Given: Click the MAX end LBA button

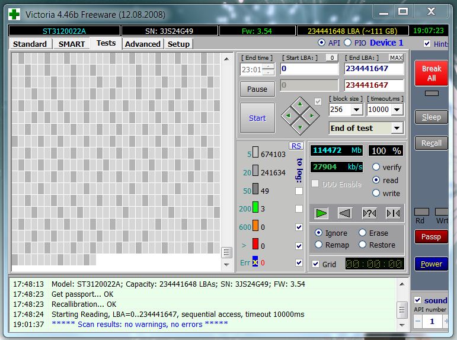Looking at the screenshot, I should [396, 57].
